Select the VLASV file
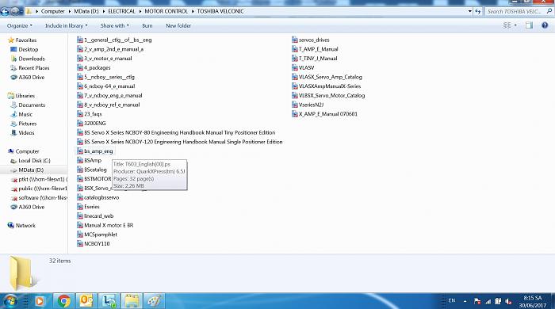Viewport: 555px width, 309px height. [x=303, y=67]
